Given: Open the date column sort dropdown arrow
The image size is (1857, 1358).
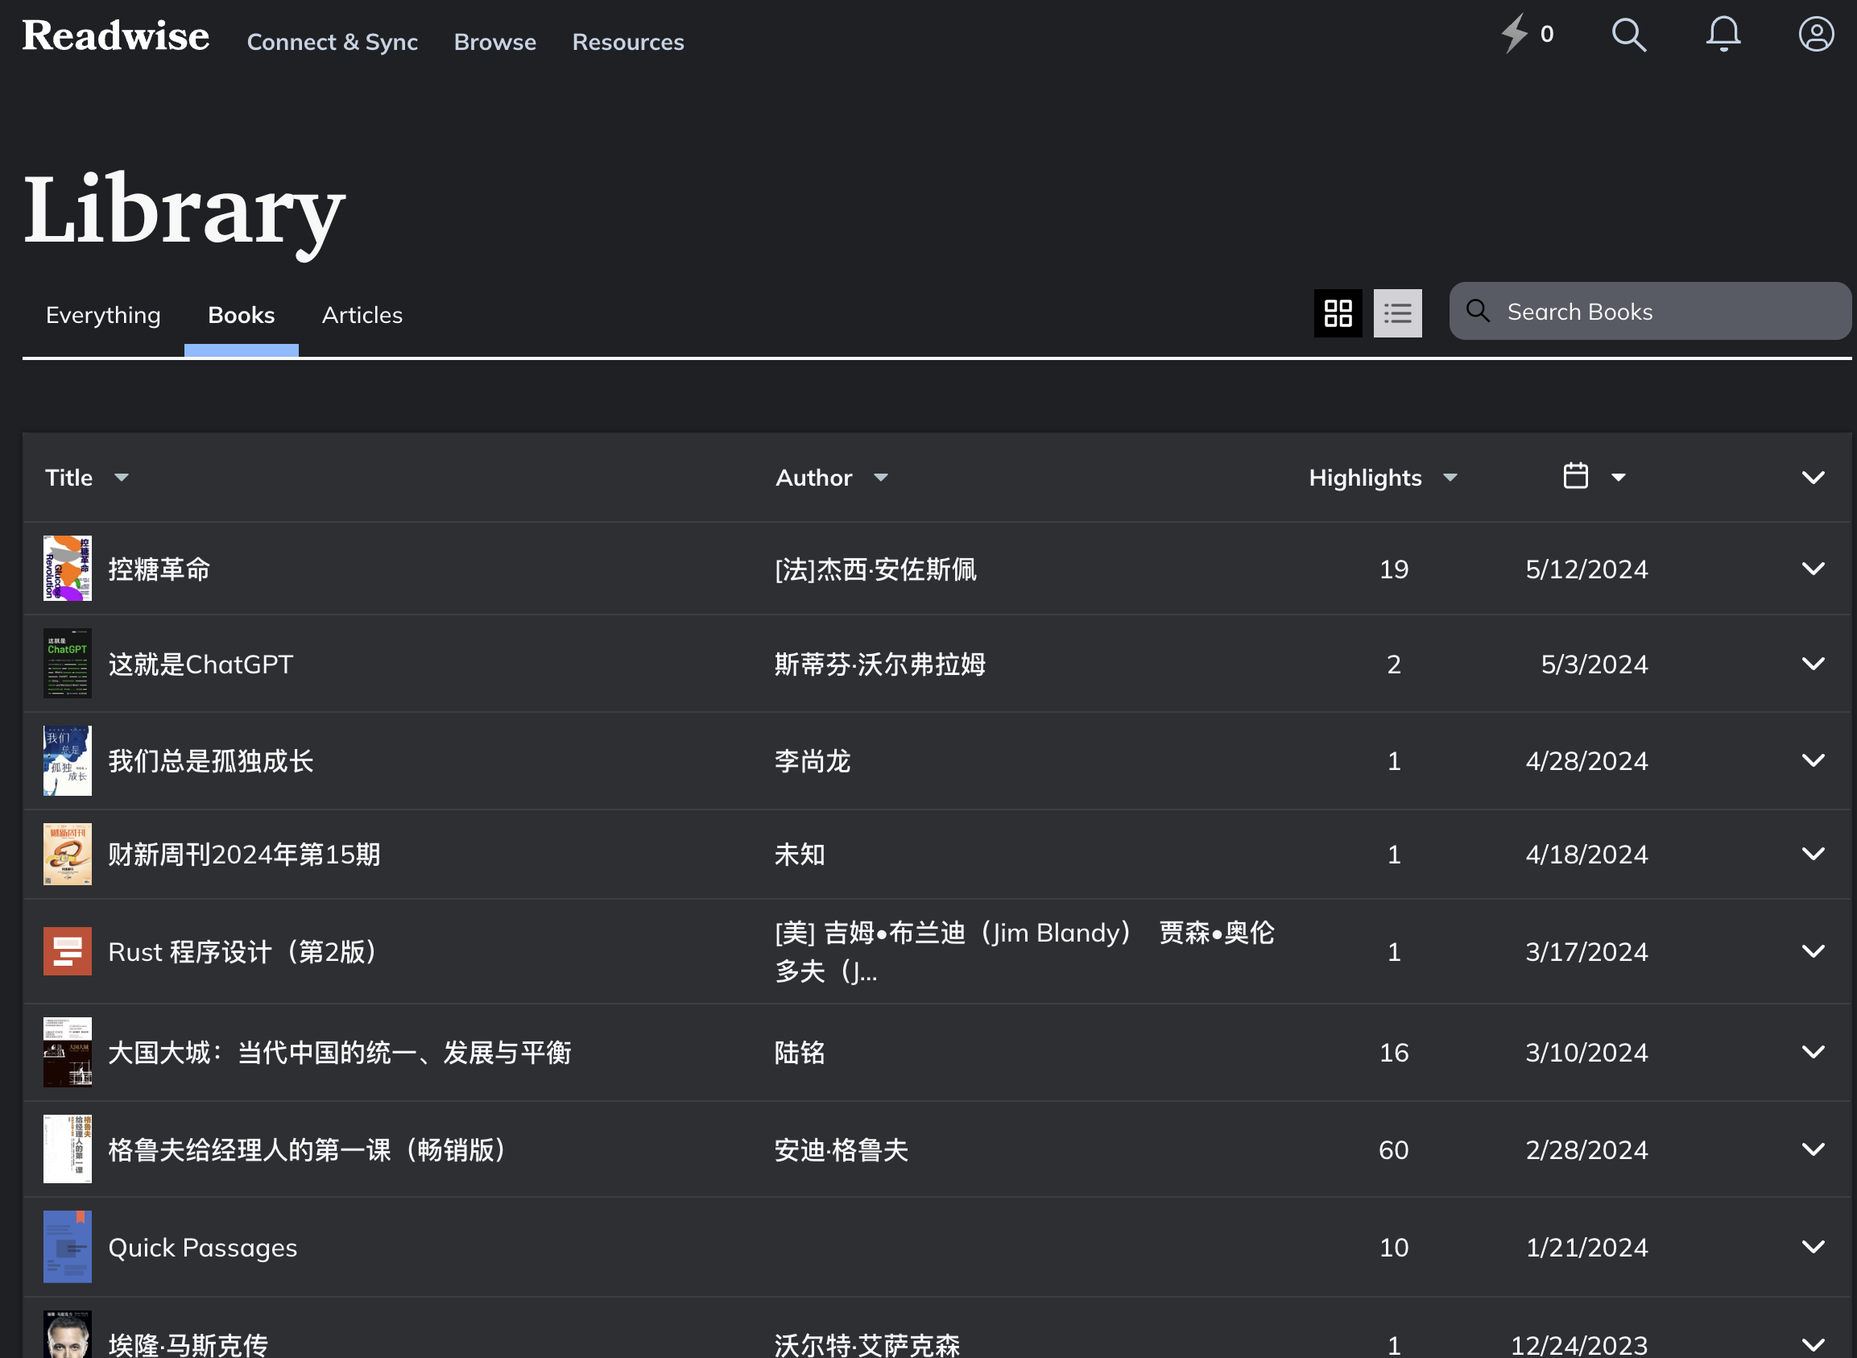Looking at the screenshot, I should pos(1619,478).
